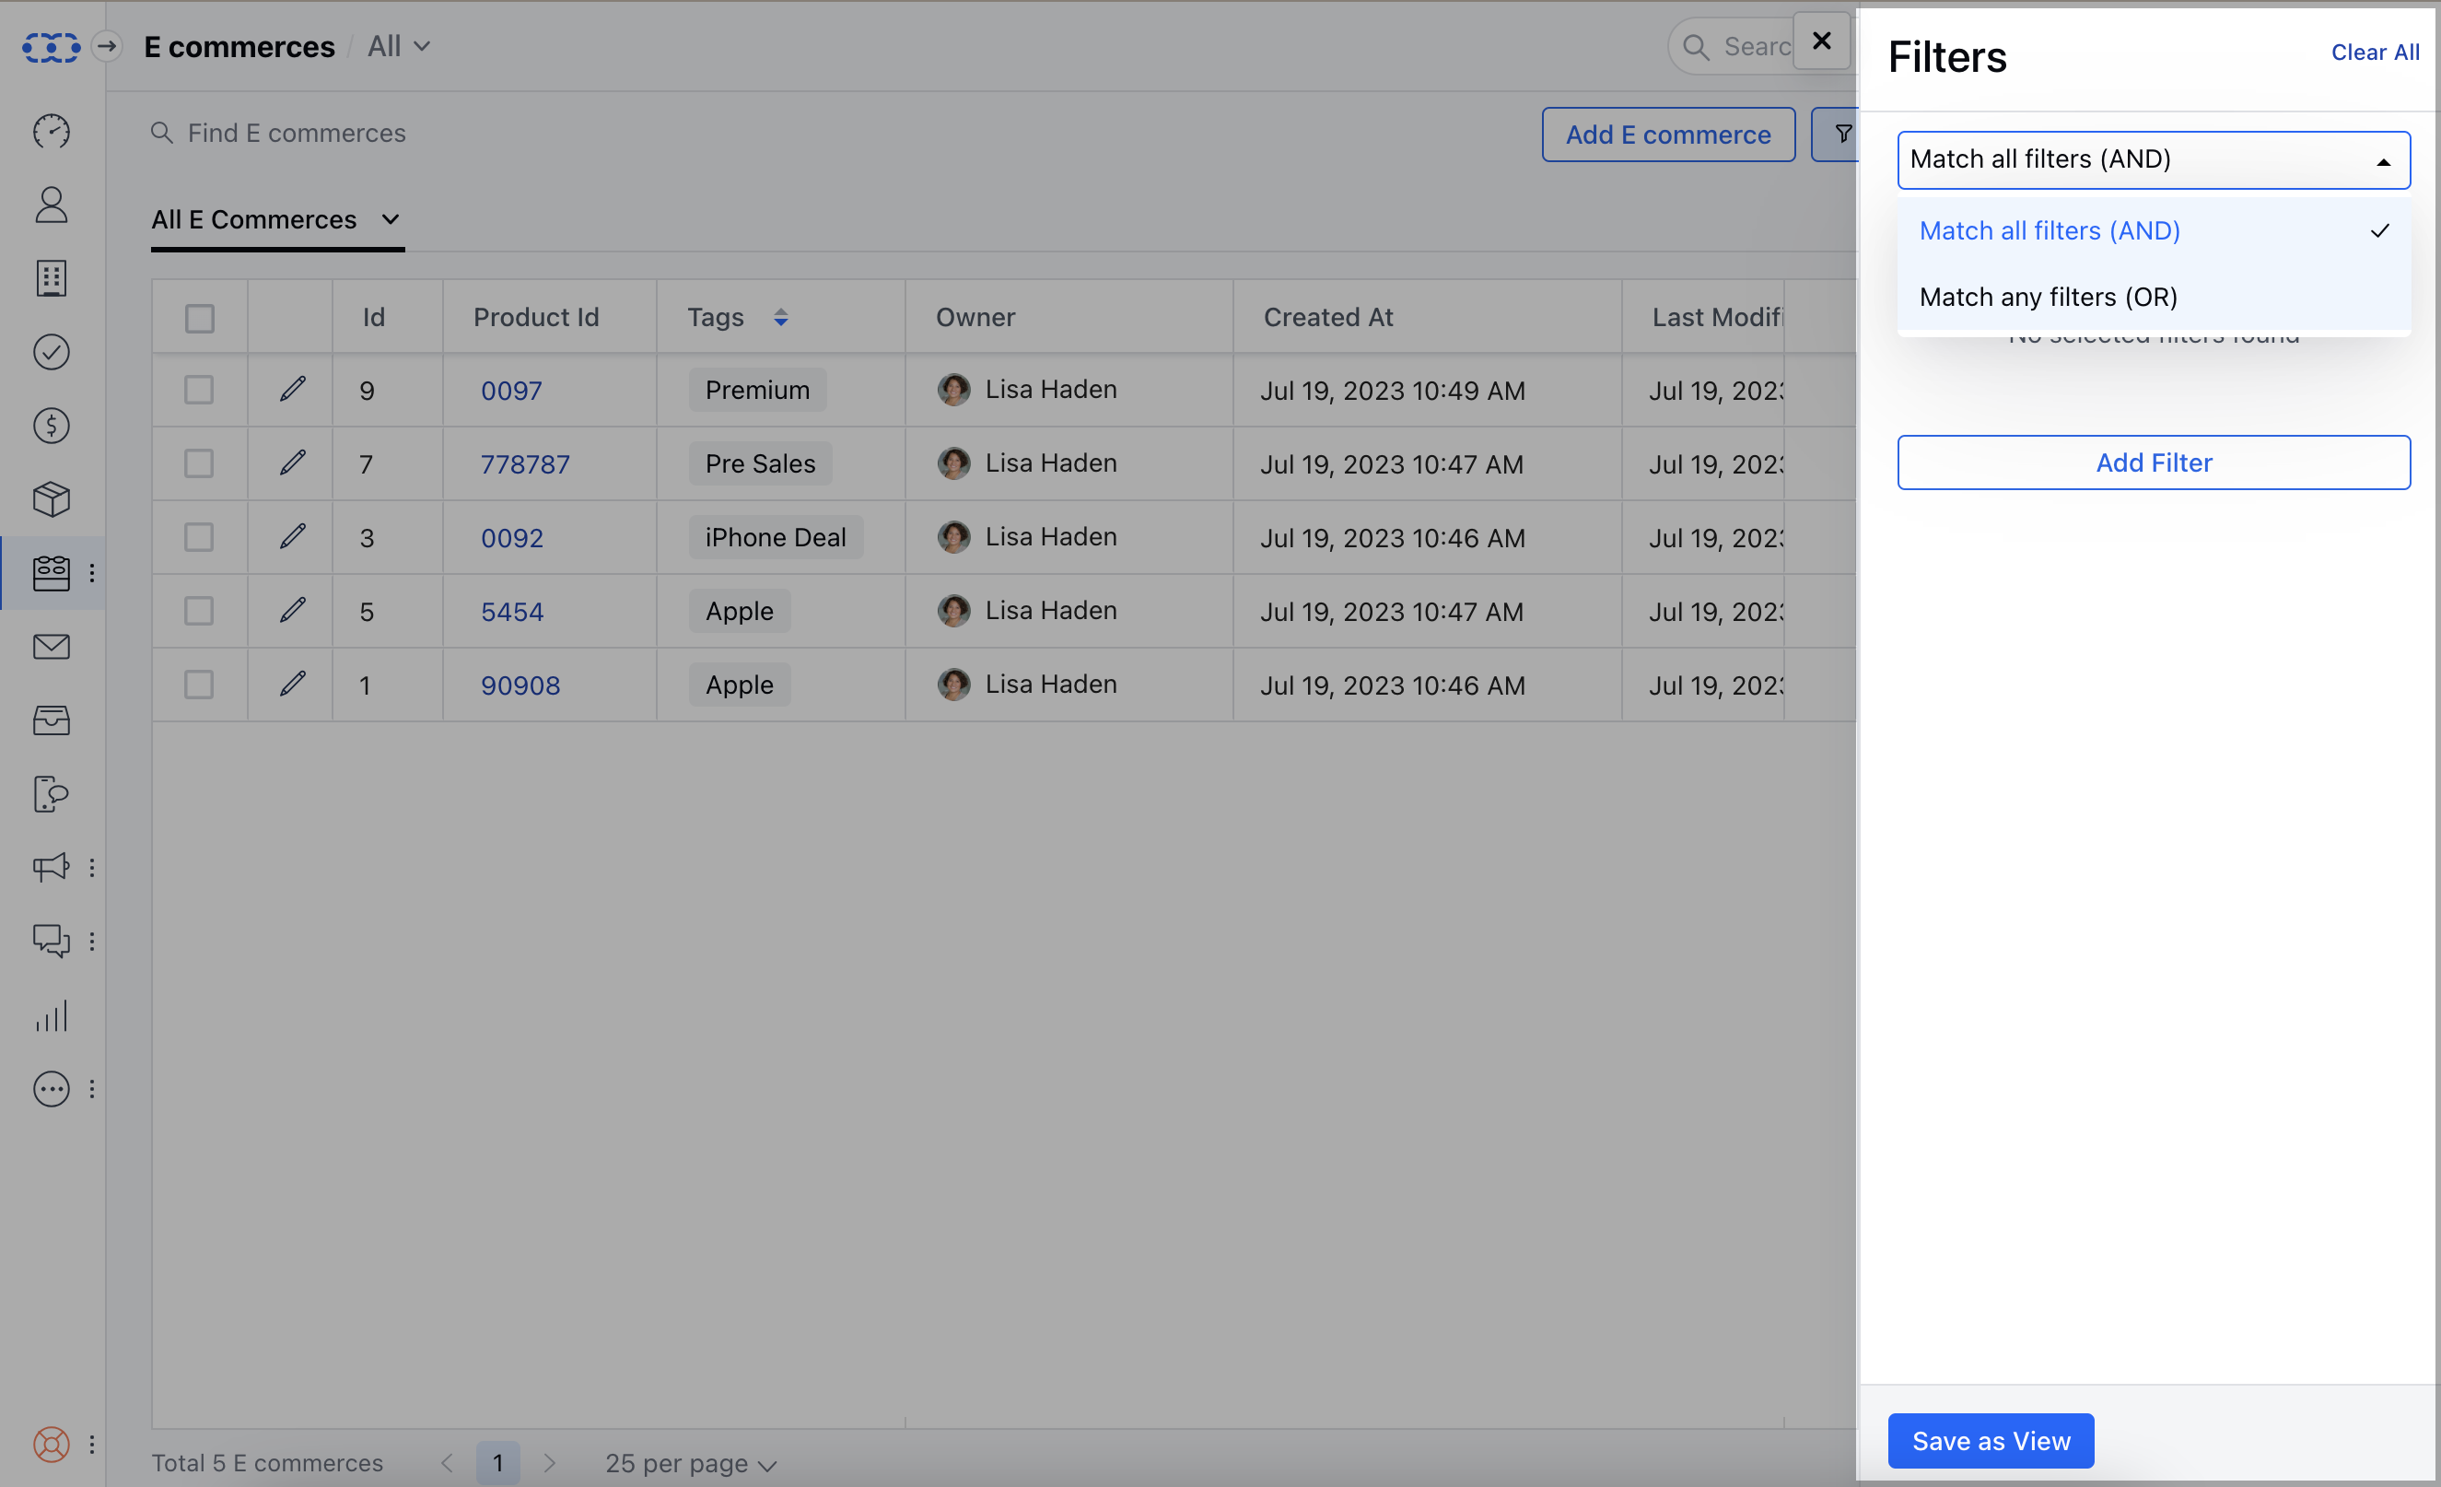Open the campaigns megaphone icon in sidebar
Image resolution: width=2441 pixels, height=1487 pixels.
52,867
